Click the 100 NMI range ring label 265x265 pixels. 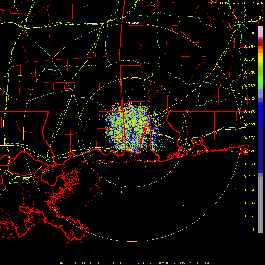[x=132, y=23]
